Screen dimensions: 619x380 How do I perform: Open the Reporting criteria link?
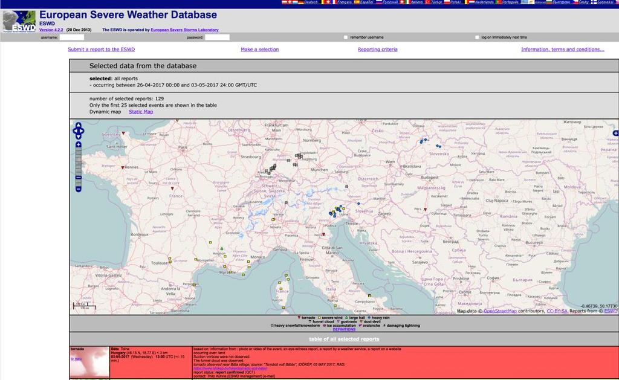tap(377, 50)
